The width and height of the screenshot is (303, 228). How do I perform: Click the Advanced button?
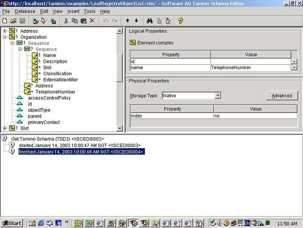click(282, 95)
